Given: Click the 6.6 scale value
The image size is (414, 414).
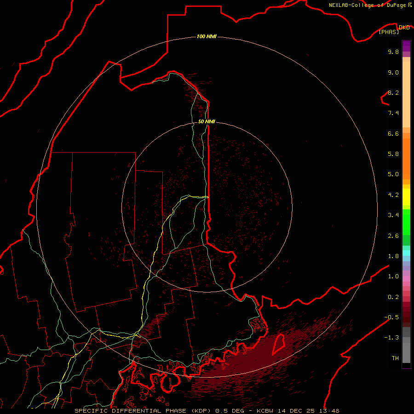Looking at the screenshot, I should coord(393,133).
